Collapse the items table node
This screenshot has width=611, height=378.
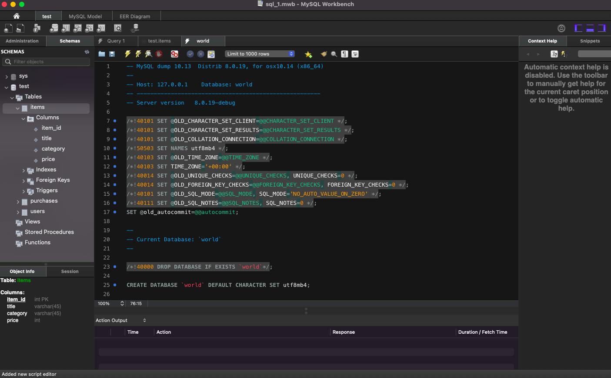(18, 108)
